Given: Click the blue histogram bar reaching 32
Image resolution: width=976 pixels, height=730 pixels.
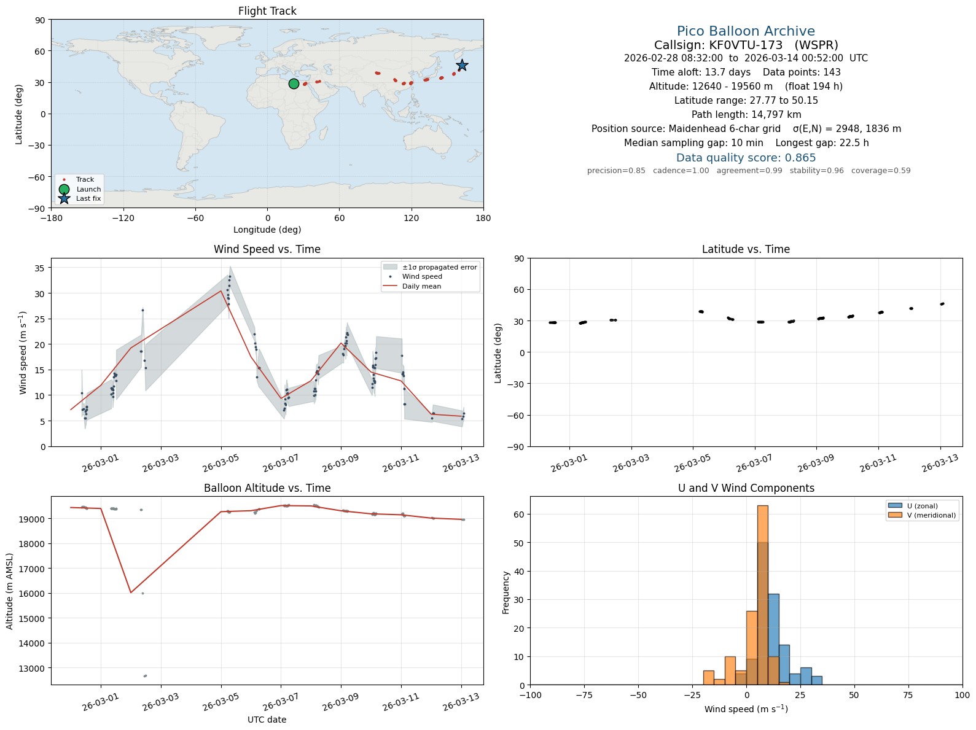Looking at the screenshot, I should (773, 639).
